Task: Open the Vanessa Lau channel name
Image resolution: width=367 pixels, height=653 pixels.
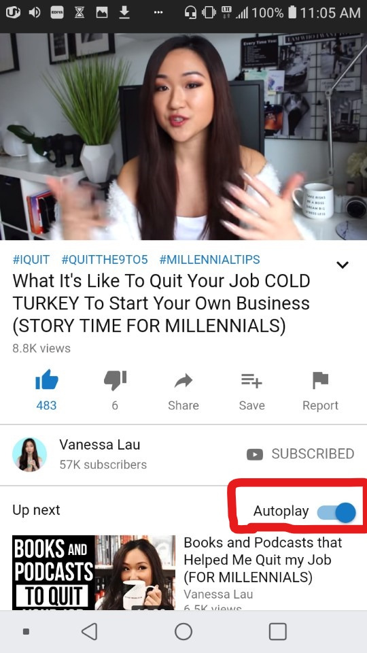Action: click(99, 444)
